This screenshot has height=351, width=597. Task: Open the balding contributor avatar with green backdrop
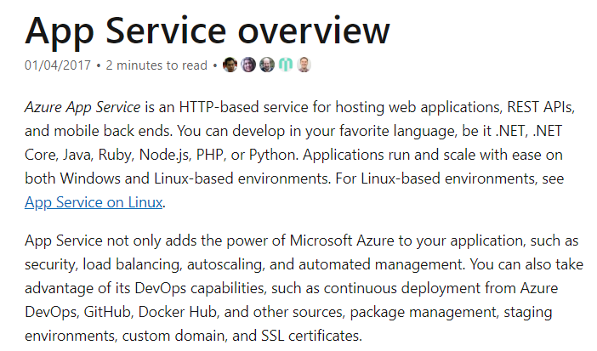[267, 65]
